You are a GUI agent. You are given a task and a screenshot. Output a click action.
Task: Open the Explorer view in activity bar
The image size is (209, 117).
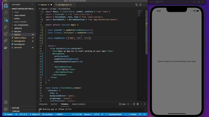click(x=6, y=6)
